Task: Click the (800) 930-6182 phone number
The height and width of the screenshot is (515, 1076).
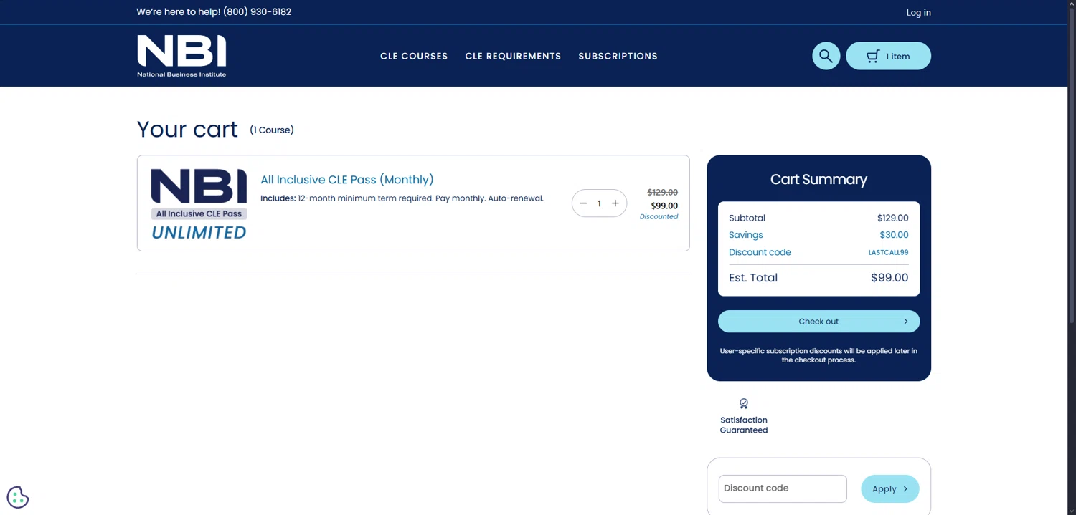Action: click(257, 12)
